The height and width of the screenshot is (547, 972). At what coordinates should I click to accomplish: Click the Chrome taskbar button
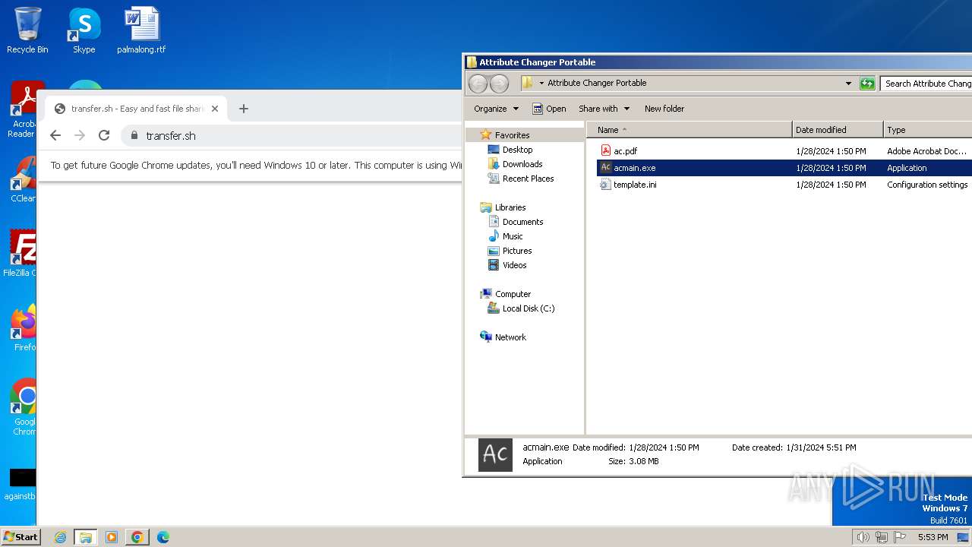click(137, 537)
